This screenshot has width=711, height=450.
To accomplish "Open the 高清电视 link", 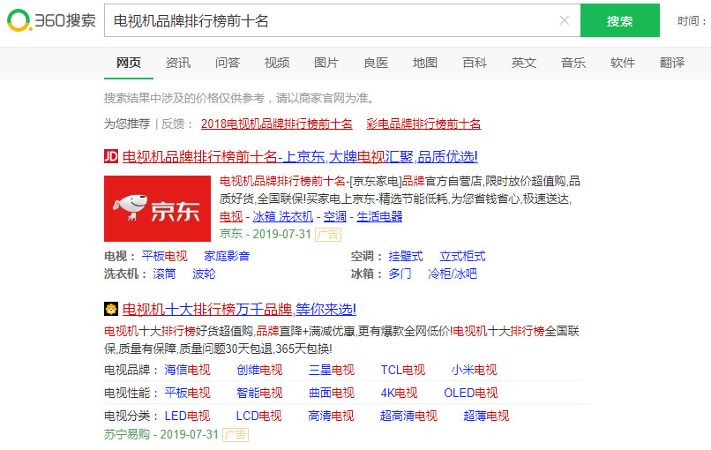I will pyautogui.click(x=331, y=416).
